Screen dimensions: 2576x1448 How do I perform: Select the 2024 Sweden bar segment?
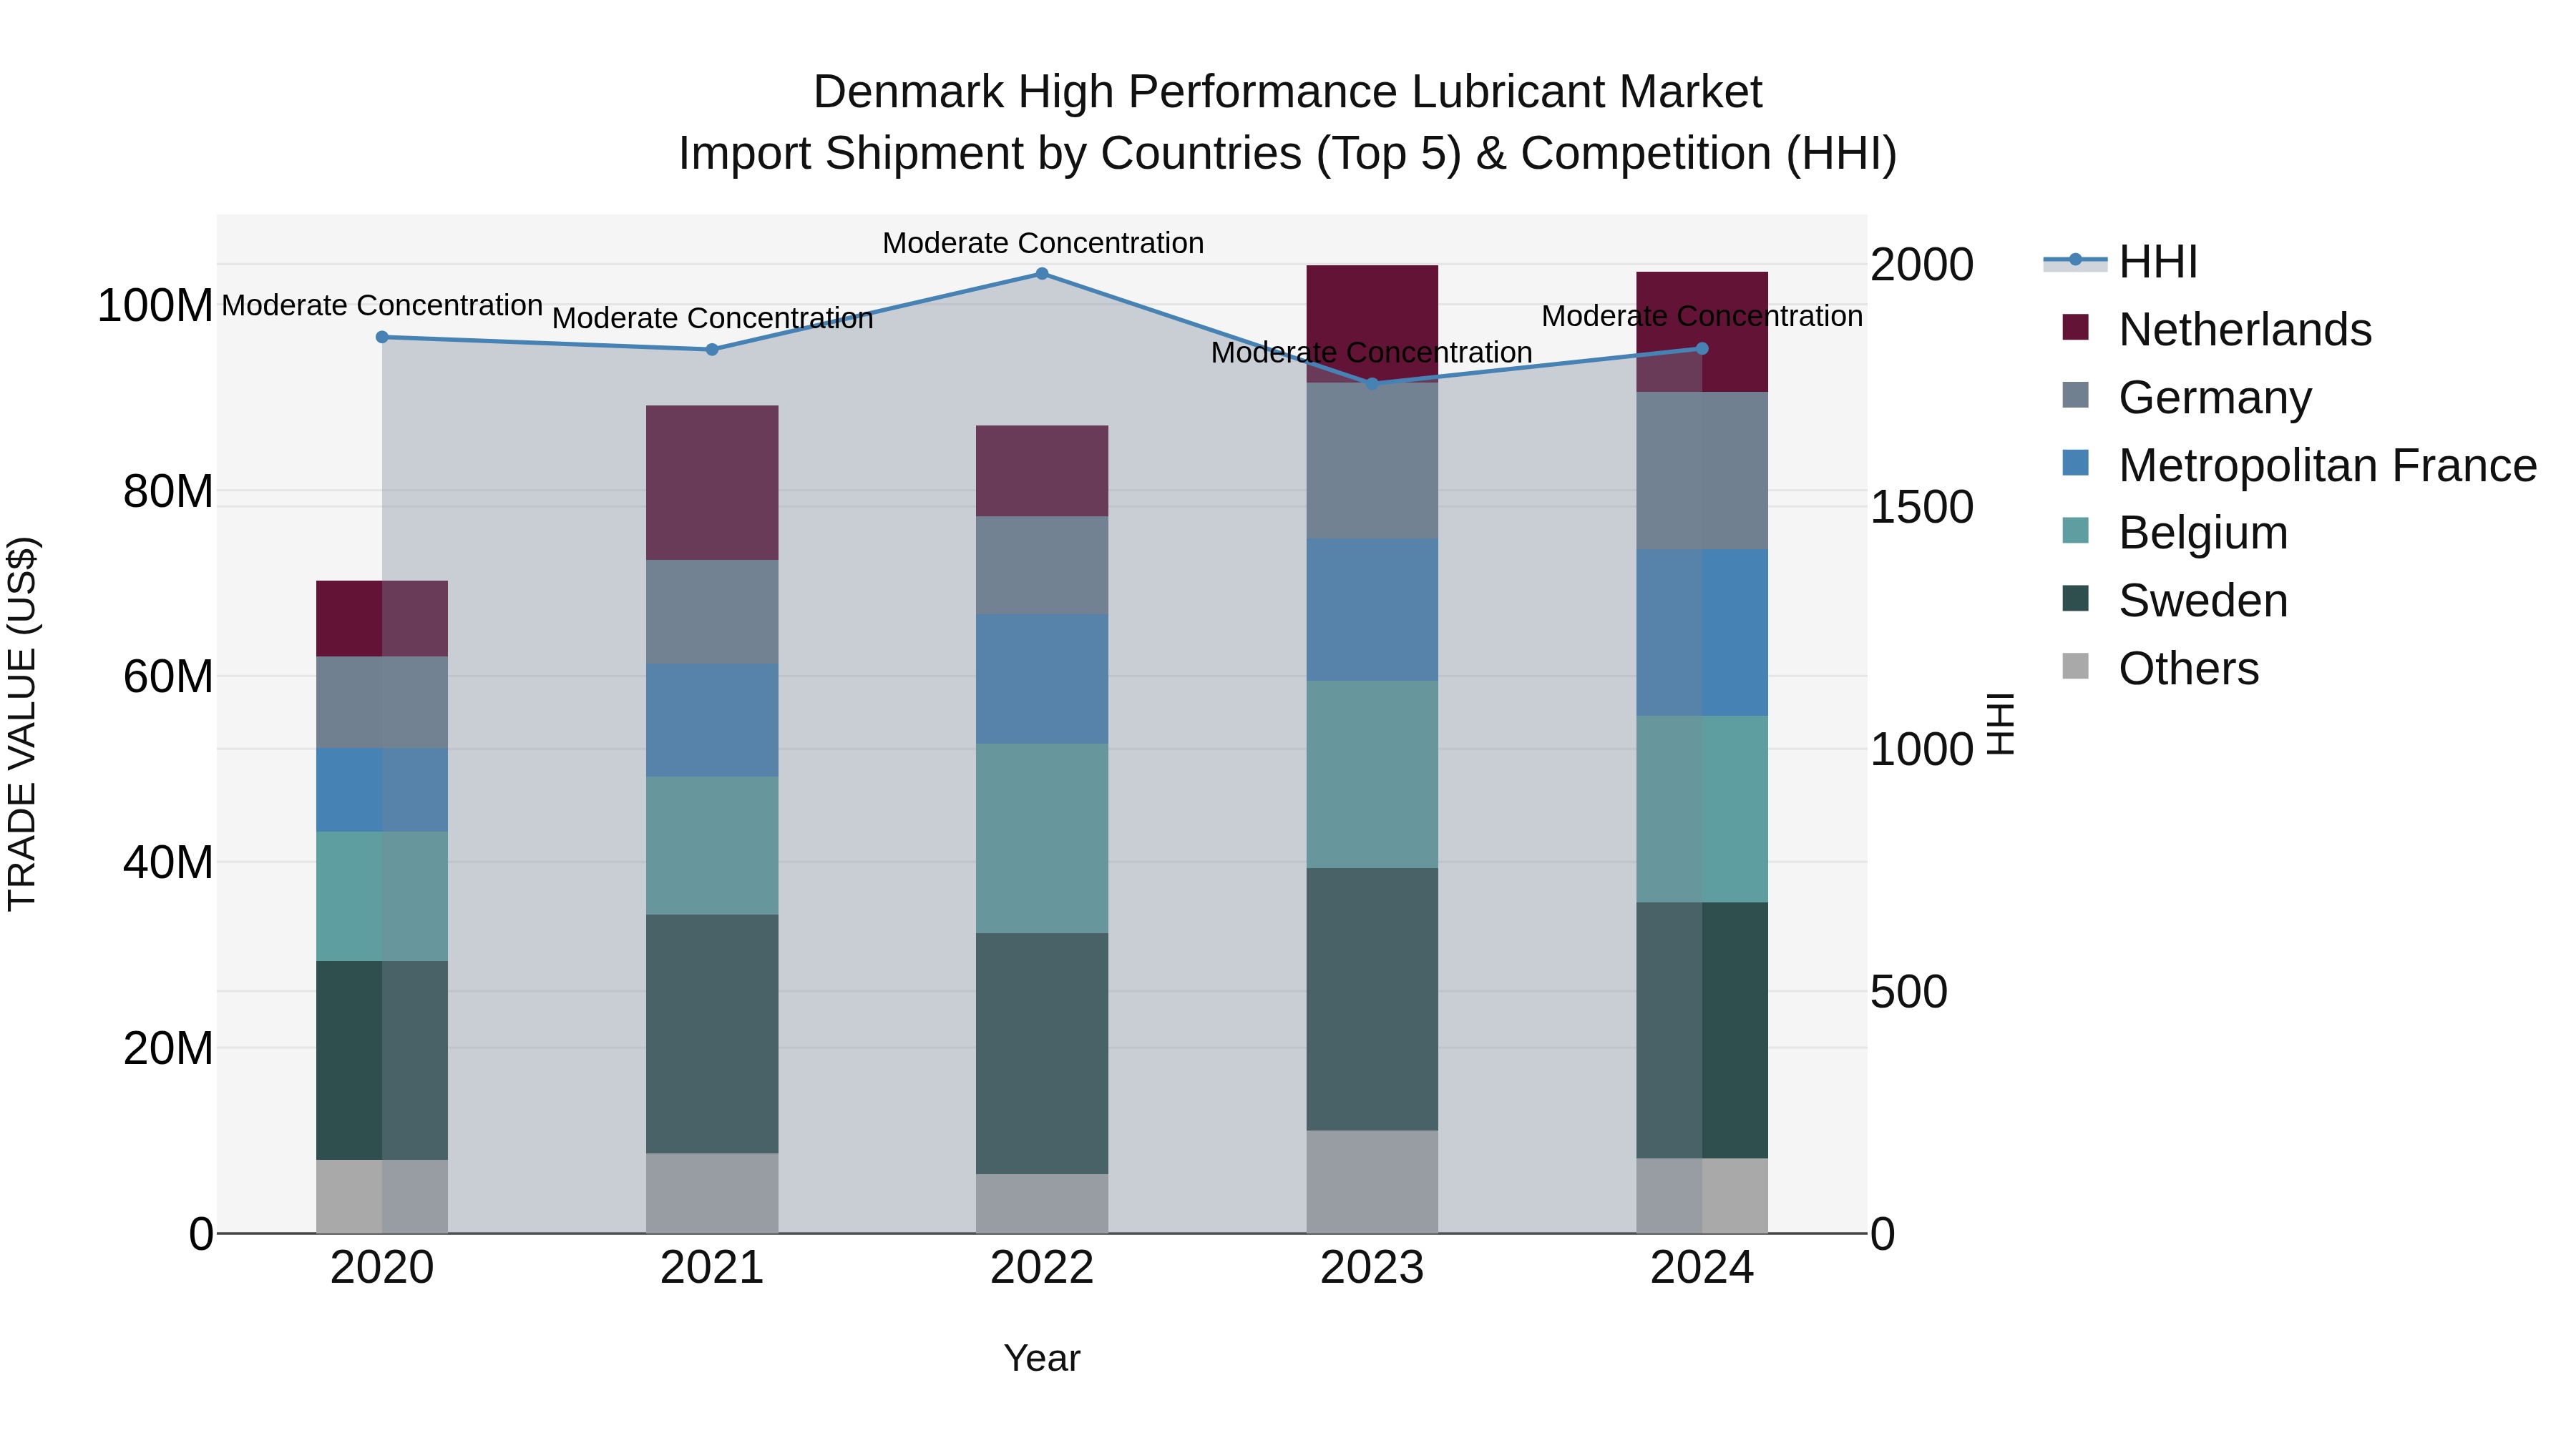(1702, 1030)
